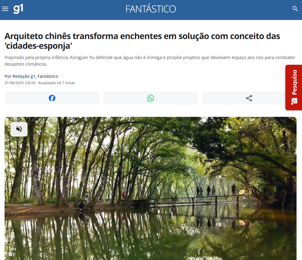Share the article on Facebook

tap(52, 98)
